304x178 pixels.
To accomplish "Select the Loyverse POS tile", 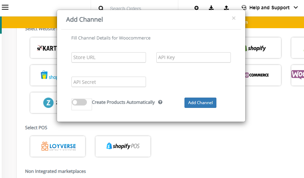I will pos(58,146).
